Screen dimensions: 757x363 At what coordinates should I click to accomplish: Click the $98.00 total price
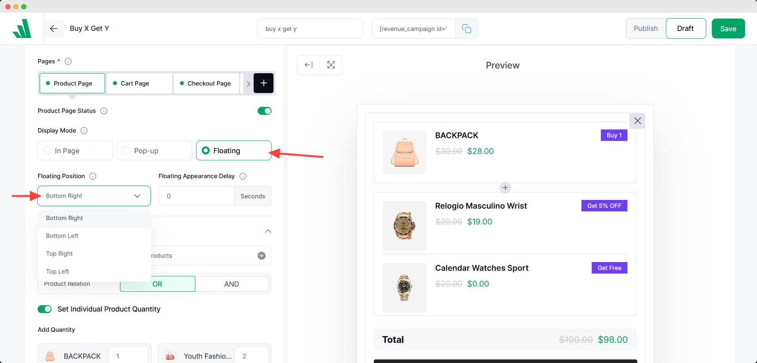613,340
